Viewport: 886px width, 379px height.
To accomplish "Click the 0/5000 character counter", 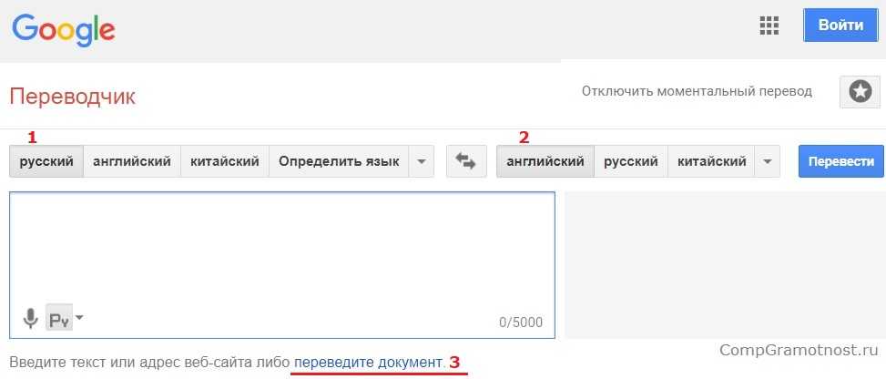I will 521,323.
